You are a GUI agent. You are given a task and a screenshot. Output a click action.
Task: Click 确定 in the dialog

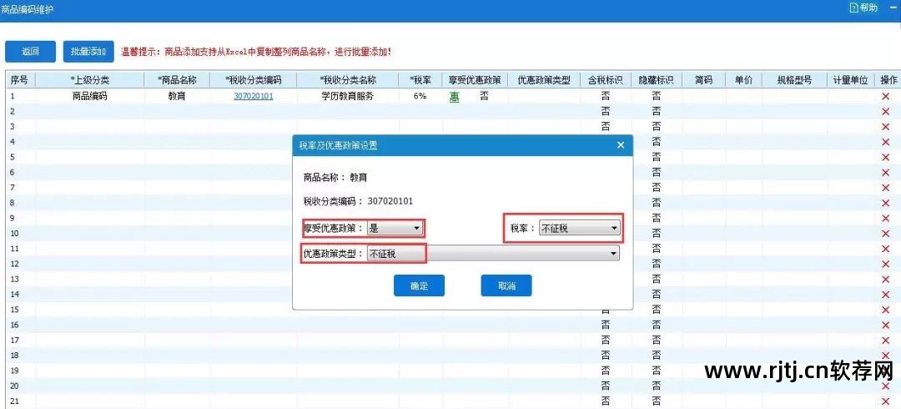[419, 286]
